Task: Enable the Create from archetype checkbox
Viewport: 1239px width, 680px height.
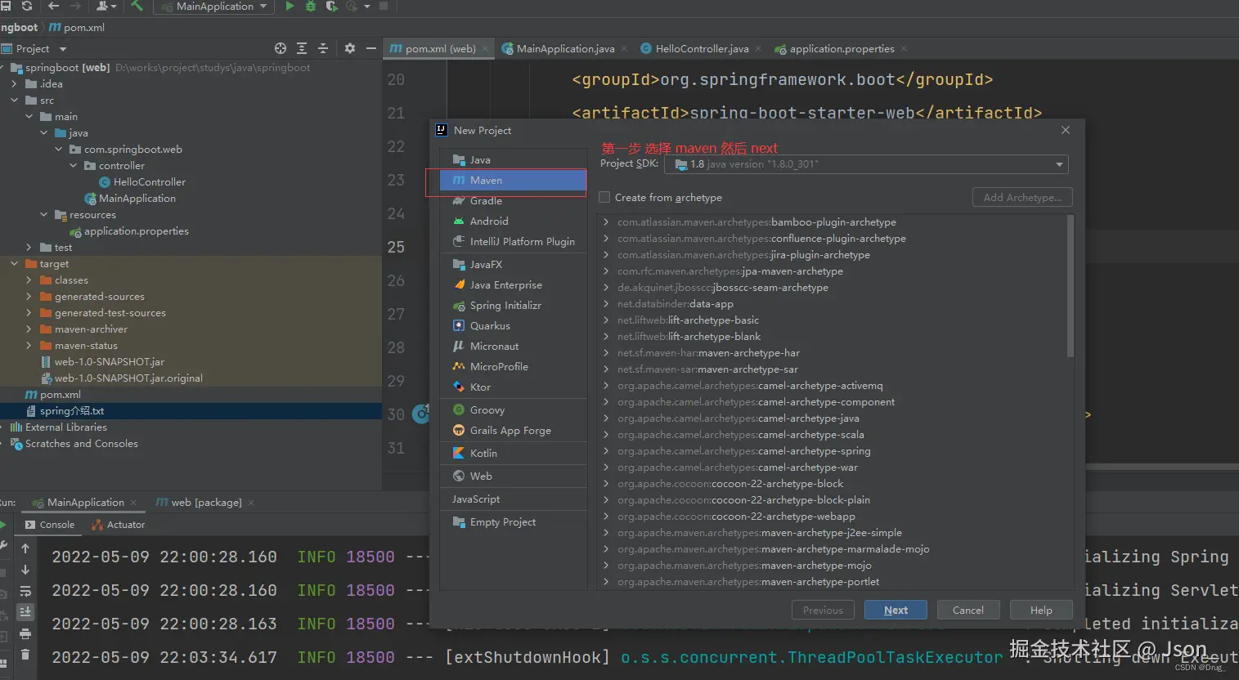Action: pyautogui.click(x=604, y=197)
